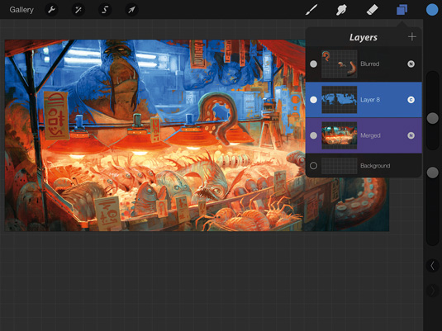Open blend mode N on Merged layer
Image resolution: width=442 pixels, height=331 pixels.
coord(411,135)
